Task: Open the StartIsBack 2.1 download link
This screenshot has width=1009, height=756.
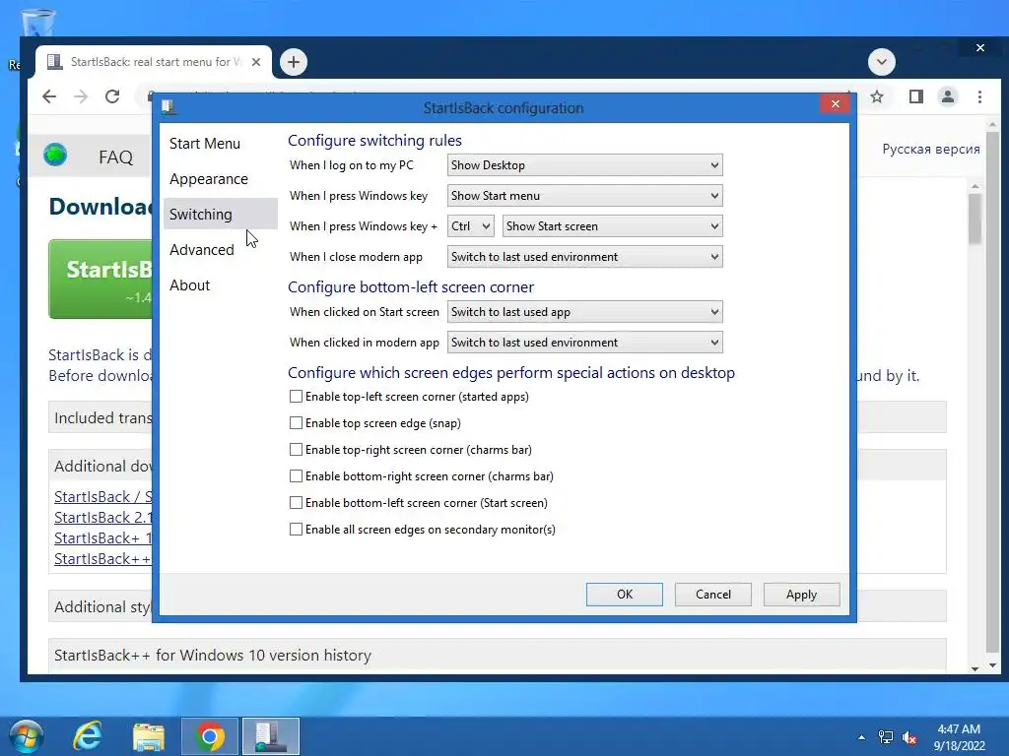Action: [102, 518]
